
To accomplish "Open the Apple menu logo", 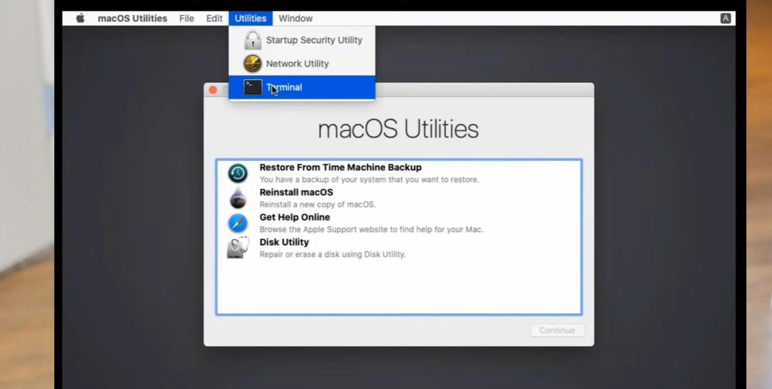I will click(x=80, y=18).
